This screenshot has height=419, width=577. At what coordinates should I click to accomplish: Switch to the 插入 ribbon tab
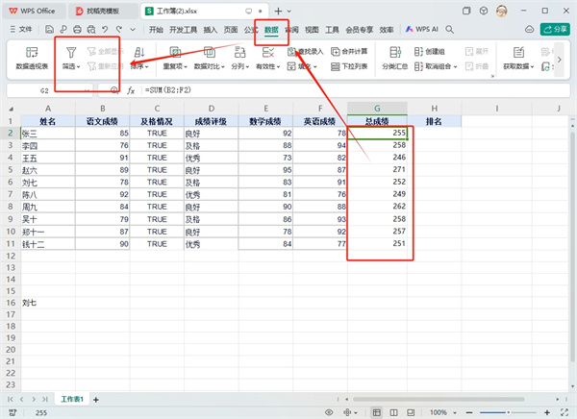point(211,30)
